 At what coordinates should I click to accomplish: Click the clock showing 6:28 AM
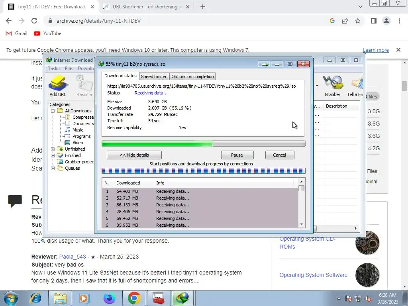388,295
